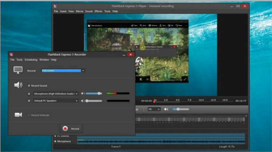Viewport: 272px width, 152px height.
Task: Click the Microphone volume speaker icon
Action: pos(83,93)
